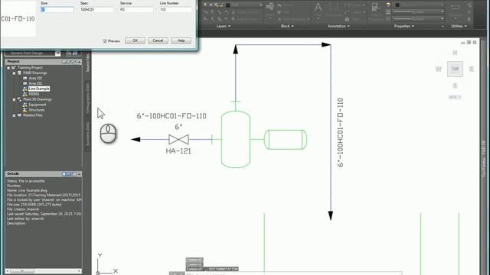Select the Line Example drawing in tree
Image resolution: width=490 pixels, height=275 pixels.
[39, 89]
